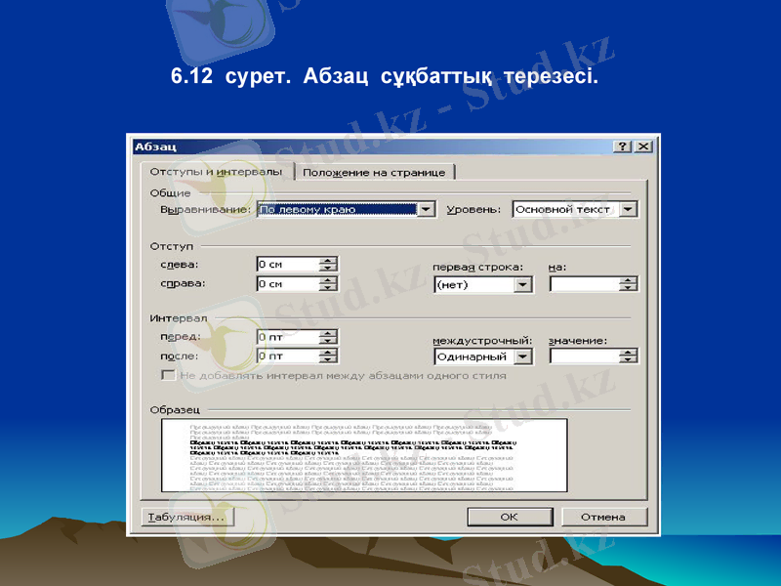Image resolution: width=781 pixels, height=586 pixels.
Task: Decrease the значение line spacing value
Action: coord(628,361)
